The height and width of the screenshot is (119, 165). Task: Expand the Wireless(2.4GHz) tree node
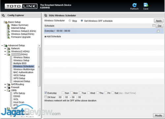5,51
